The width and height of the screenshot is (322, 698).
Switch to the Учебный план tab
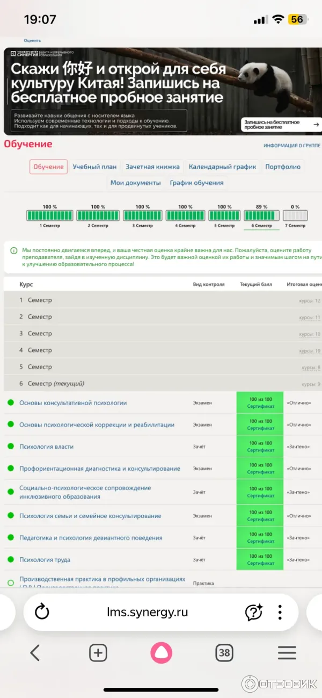94,167
